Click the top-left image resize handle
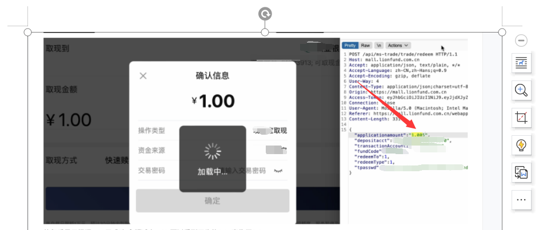Image resolution: width=551 pixels, height=230 pixels. pos(27,32)
